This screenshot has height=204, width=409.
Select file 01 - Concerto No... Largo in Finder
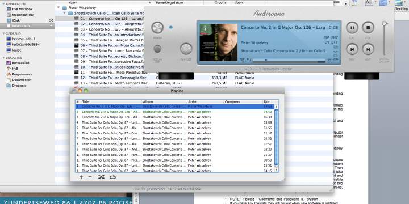pyautogui.click(x=108, y=19)
